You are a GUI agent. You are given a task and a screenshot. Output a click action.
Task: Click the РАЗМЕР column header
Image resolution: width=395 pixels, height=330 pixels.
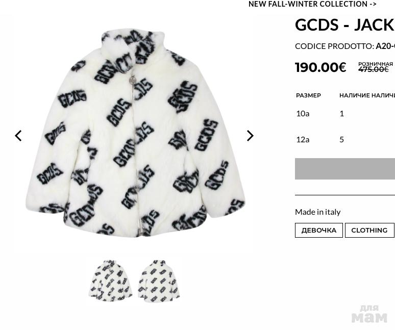308,95
